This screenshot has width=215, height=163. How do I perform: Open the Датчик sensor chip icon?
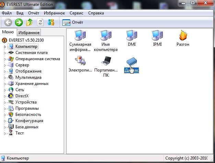pos(132,65)
